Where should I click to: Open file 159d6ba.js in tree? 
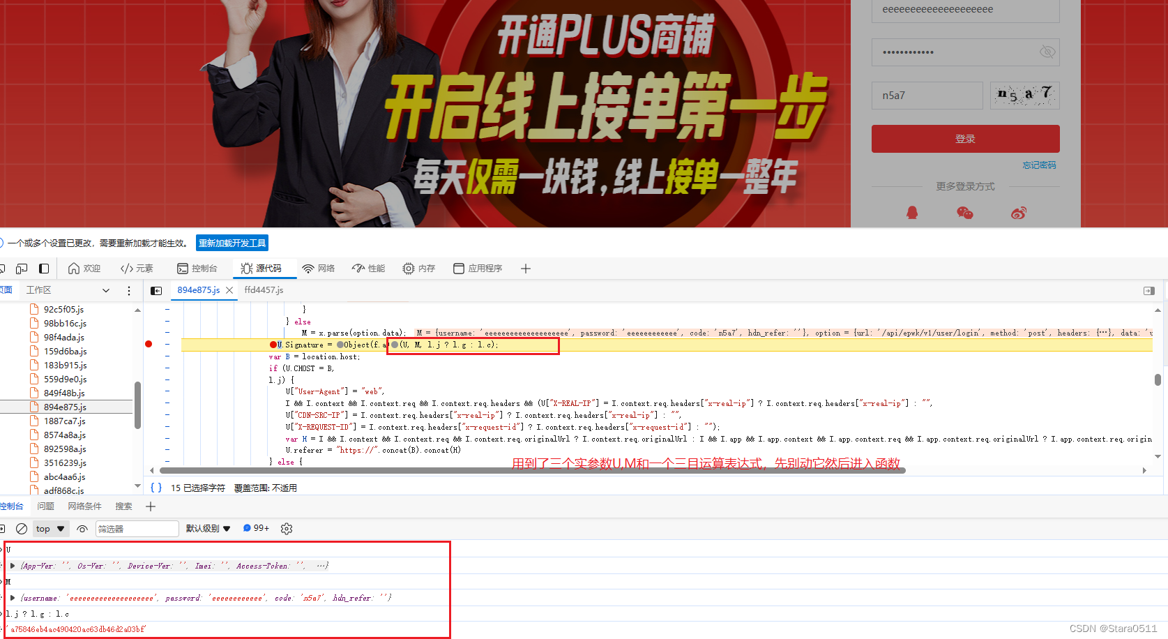65,351
